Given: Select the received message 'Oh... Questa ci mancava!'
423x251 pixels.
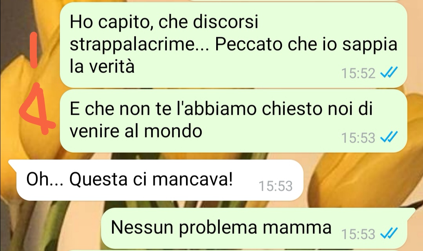Looking at the screenshot, I should [x=156, y=180].
